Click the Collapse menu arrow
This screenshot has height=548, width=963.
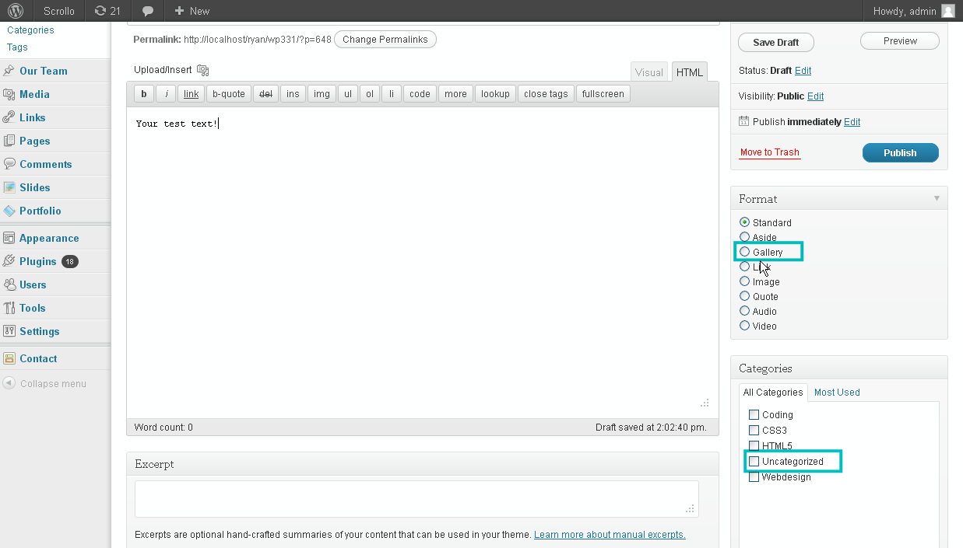(x=9, y=383)
